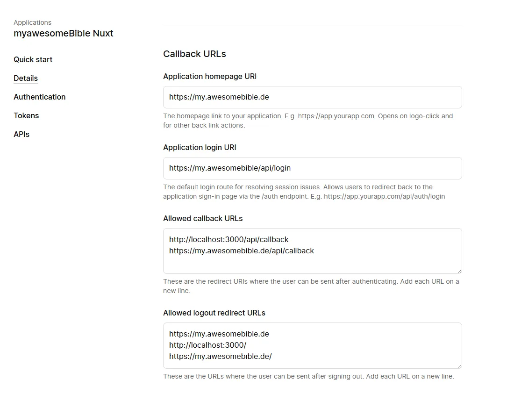
Task: Click the last line of the logout redirect URLs
Action: [x=221, y=357]
